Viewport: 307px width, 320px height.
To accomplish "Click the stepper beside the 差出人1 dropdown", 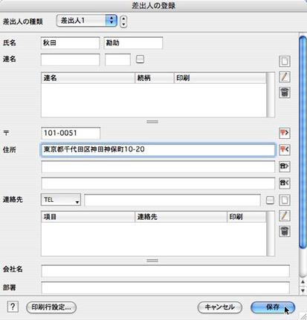I will pyautogui.click(x=123, y=22).
